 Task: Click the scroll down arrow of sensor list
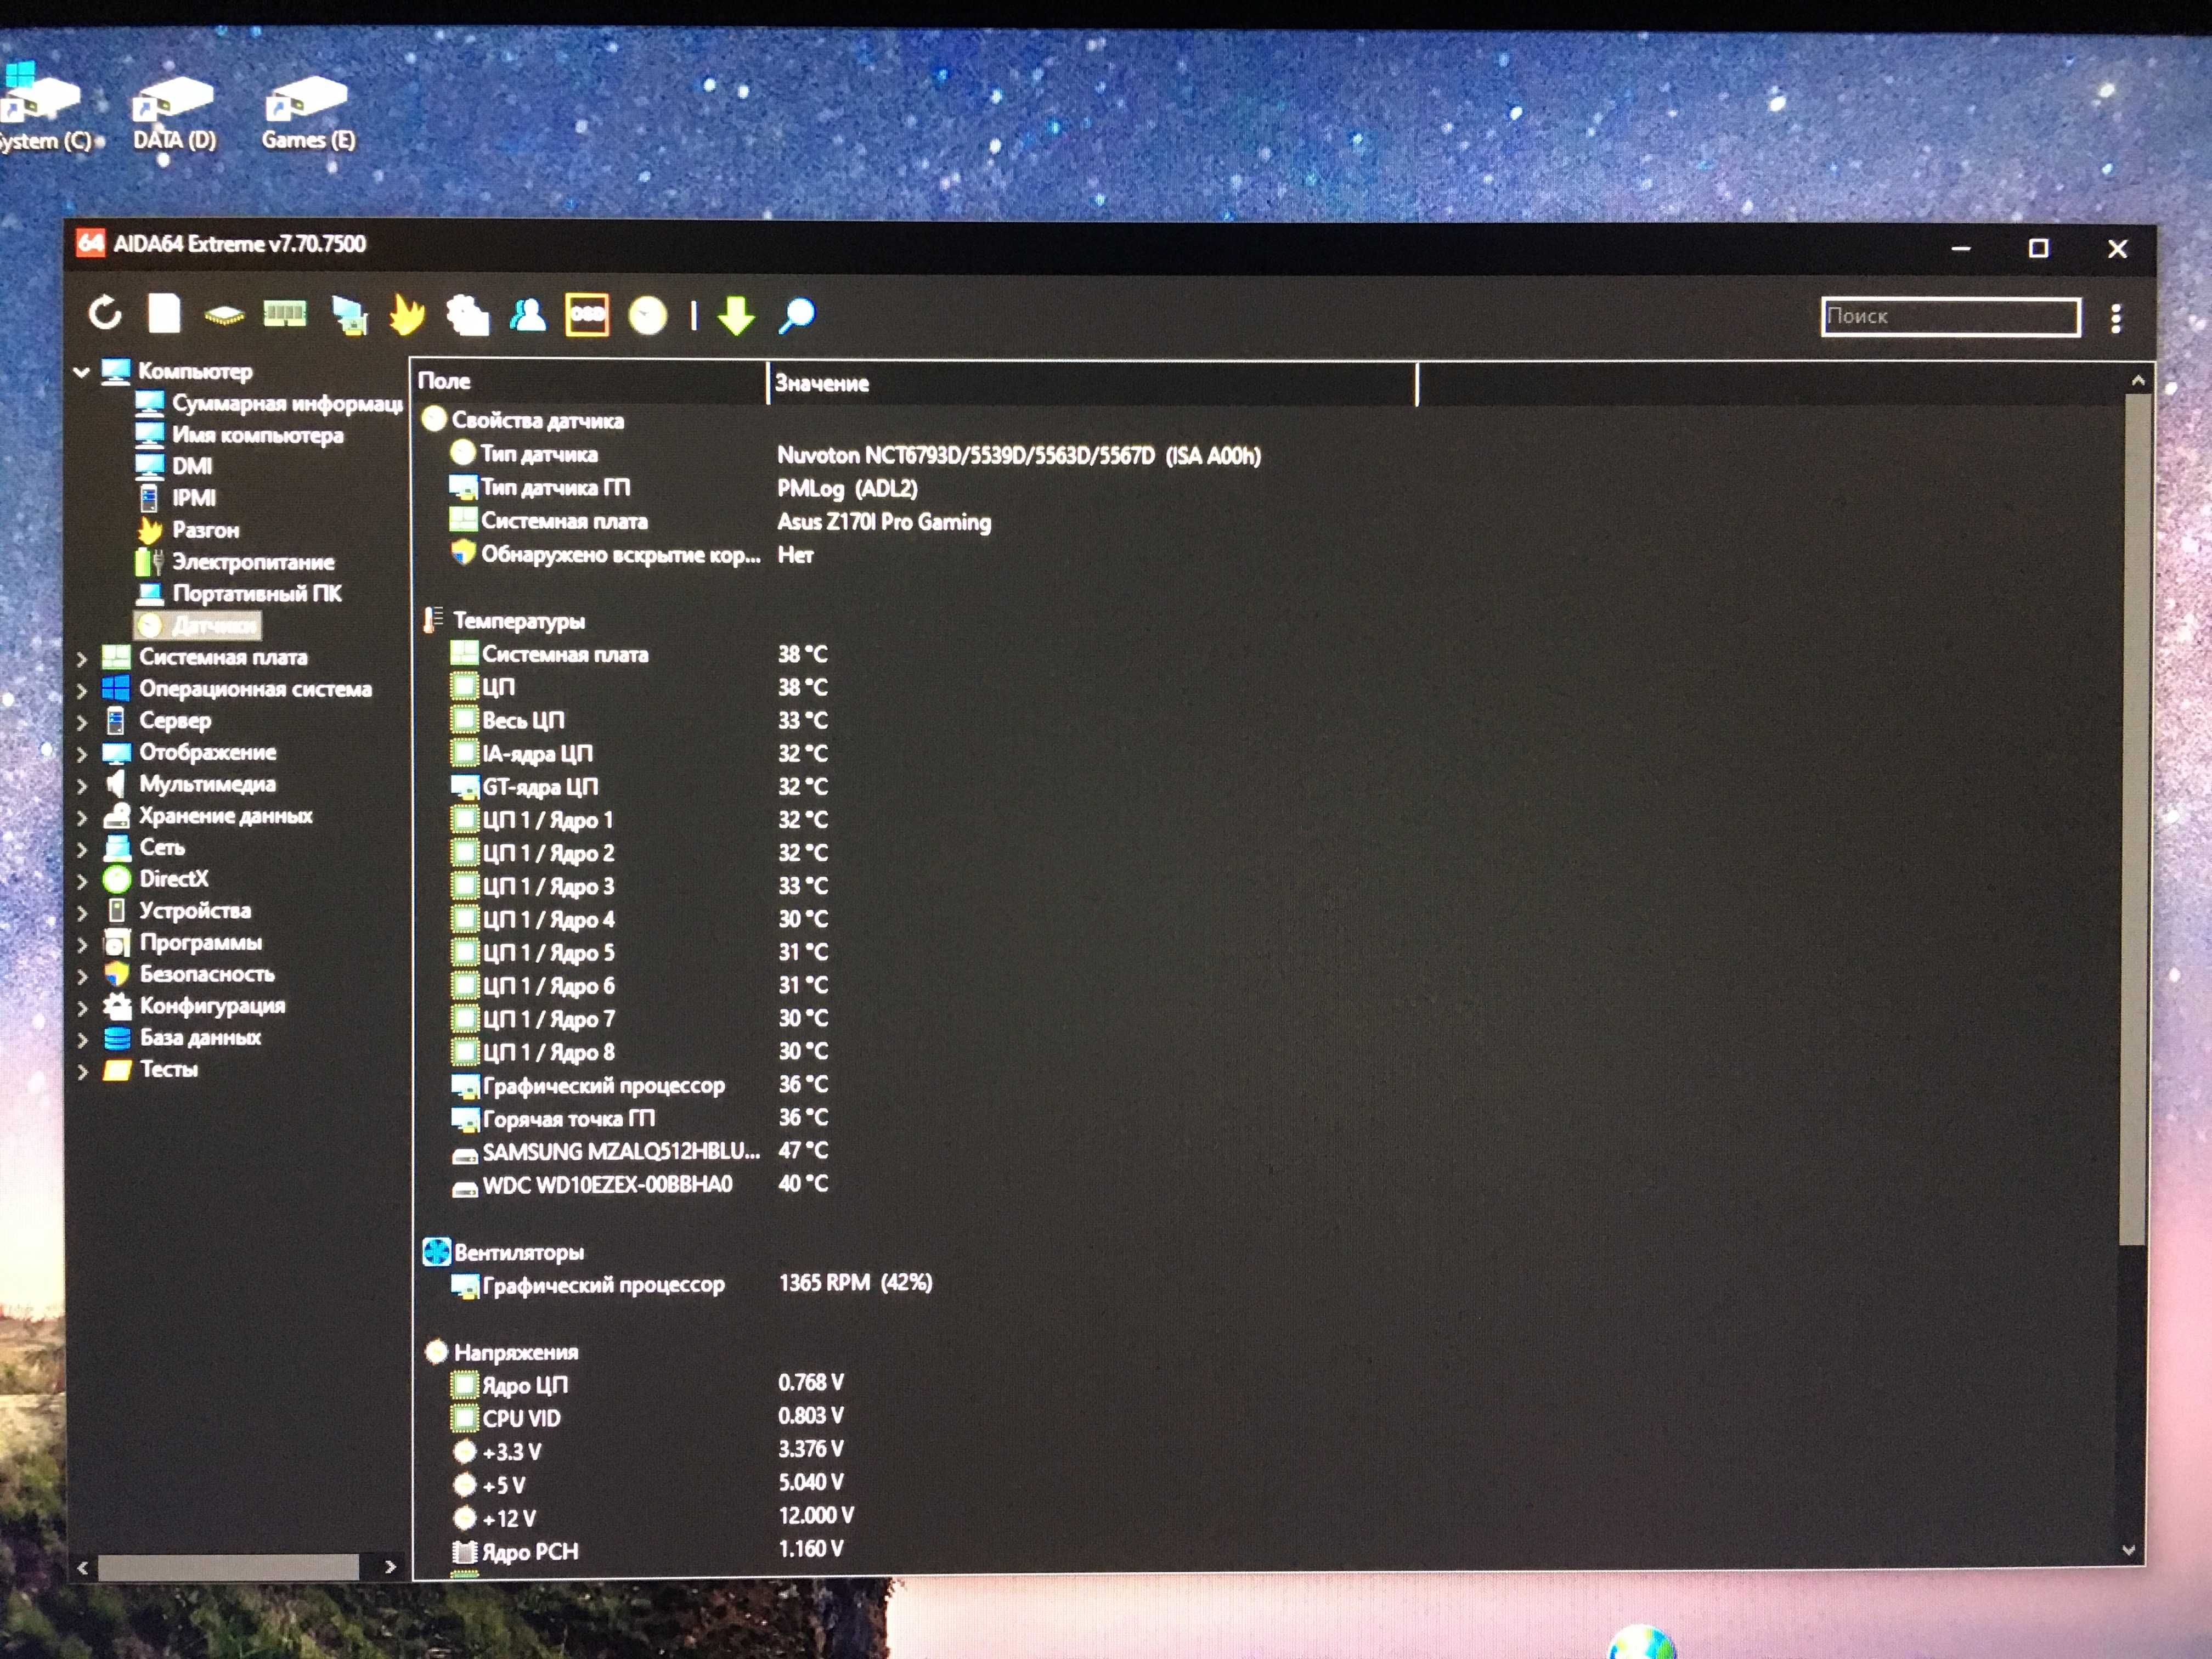pos(2129,1550)
